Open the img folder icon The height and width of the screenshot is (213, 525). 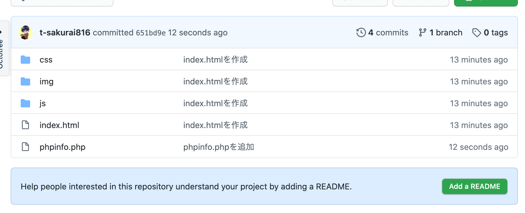(x=25, y=81)
